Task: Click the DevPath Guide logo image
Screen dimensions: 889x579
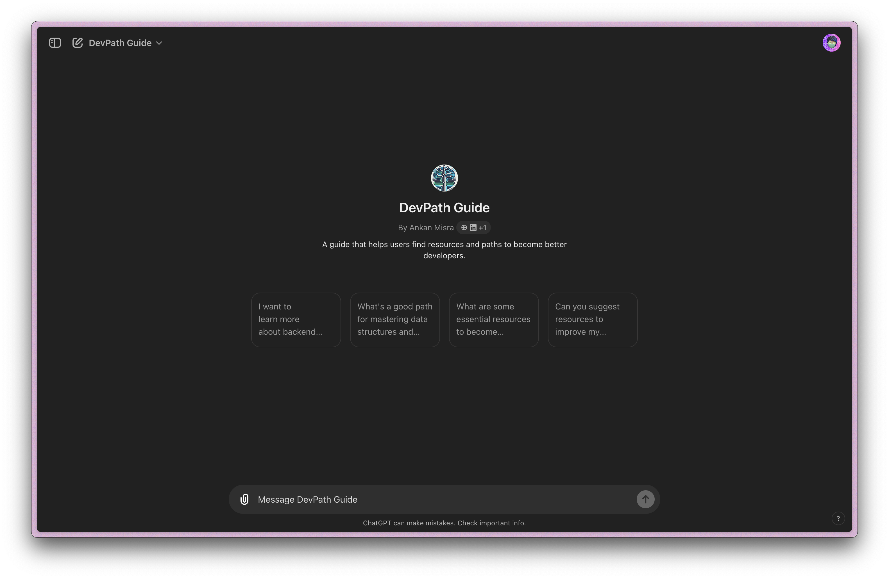Action: [444, 178]
